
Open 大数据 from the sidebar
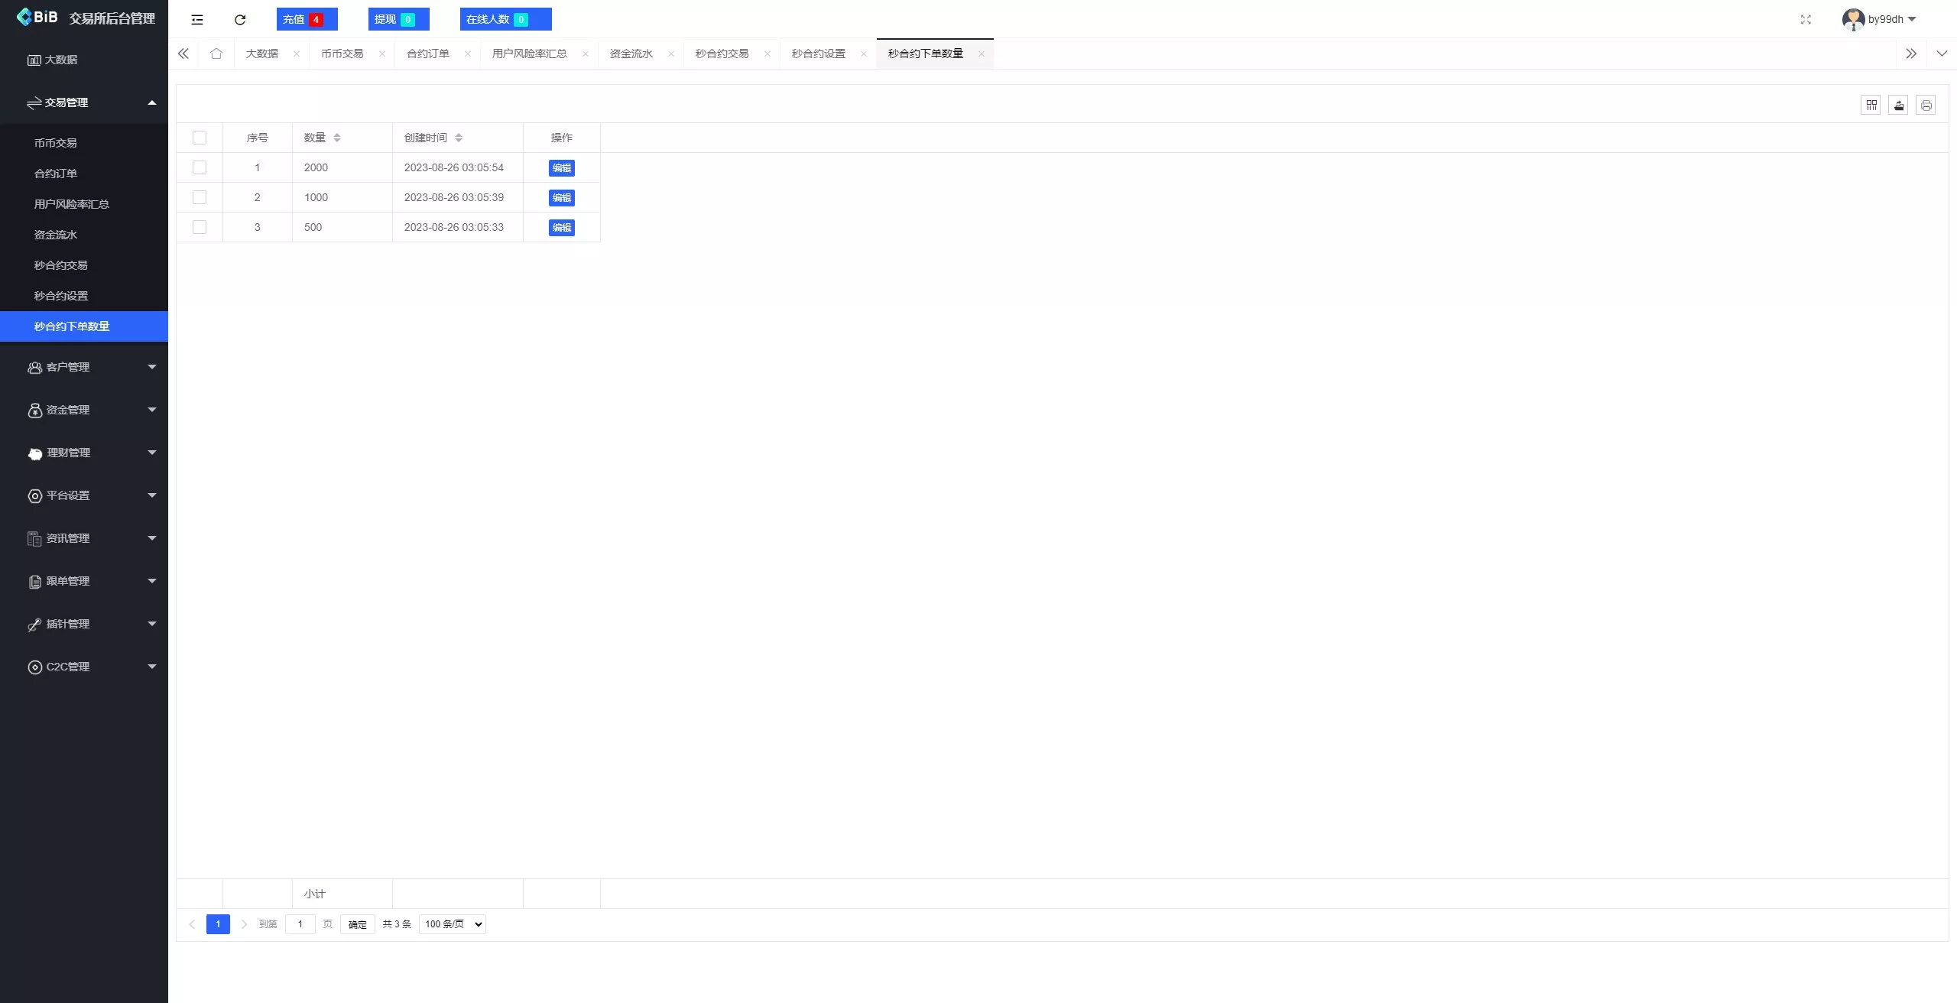[x=61, y=59]
